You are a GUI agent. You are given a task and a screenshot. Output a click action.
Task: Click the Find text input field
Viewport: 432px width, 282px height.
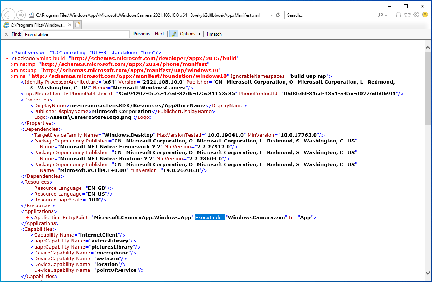coord(76,34)
